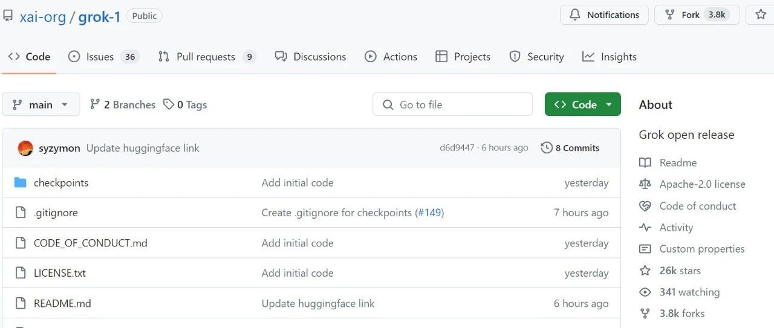Click the scale icon beside Apache-2.0 license
774x328 pixels.
pyautogui.click(x=645, y=184)
